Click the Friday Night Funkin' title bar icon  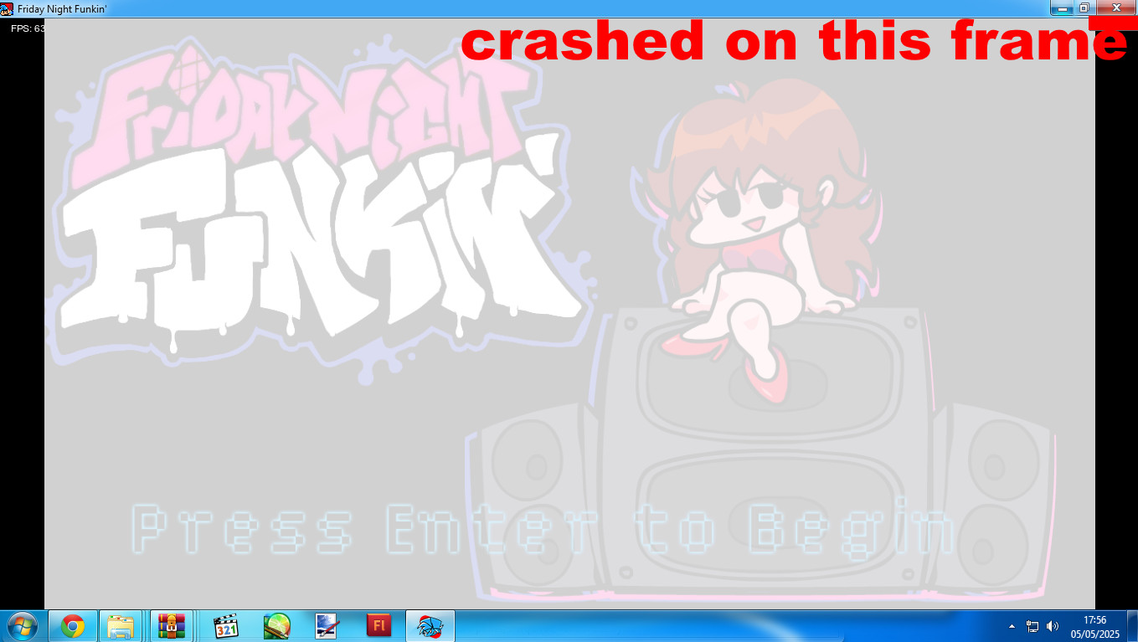click(7, 8)
